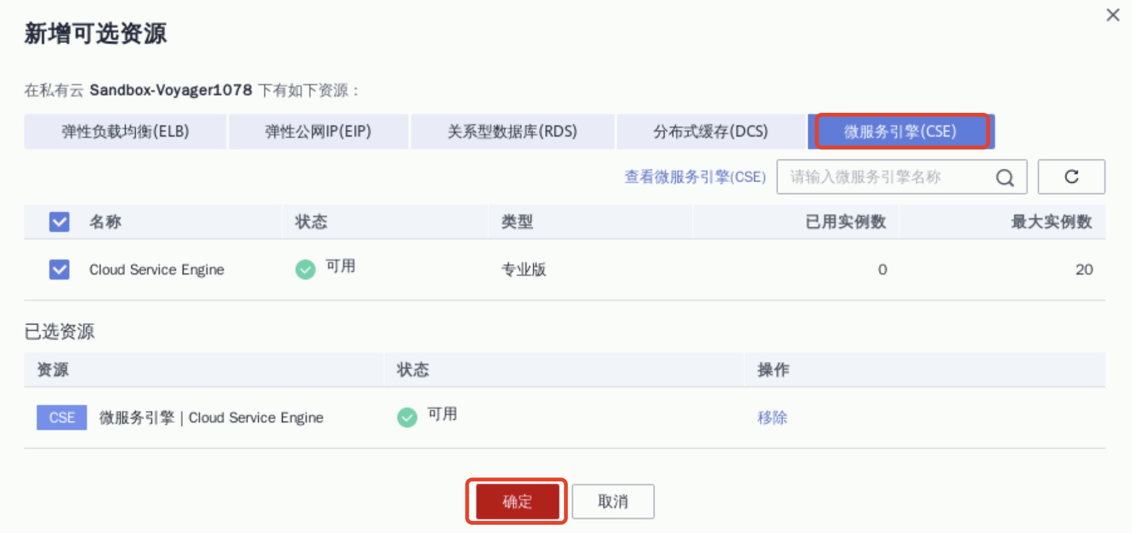Click the blue CSE badge icon

point(62,418)
